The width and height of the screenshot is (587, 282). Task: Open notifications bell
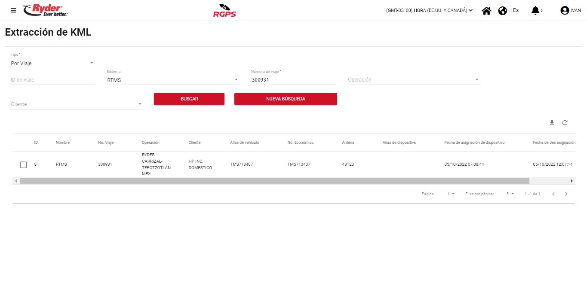[x=535, y=10]
